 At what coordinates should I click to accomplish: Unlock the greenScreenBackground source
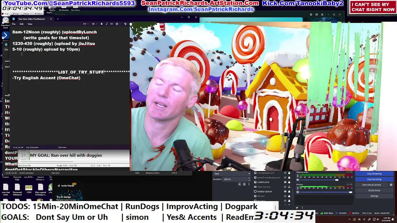(x=289, y=177)
